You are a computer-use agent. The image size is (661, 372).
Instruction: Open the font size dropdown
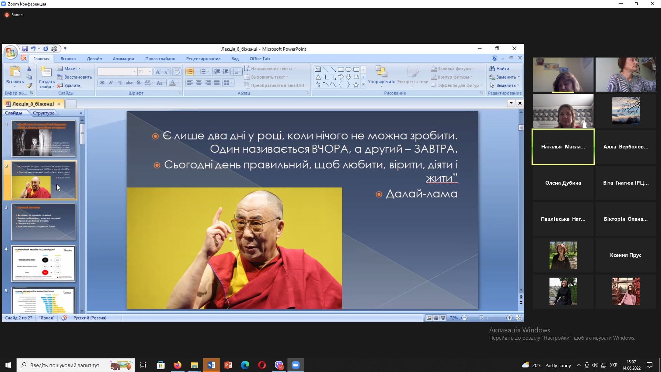150,72
